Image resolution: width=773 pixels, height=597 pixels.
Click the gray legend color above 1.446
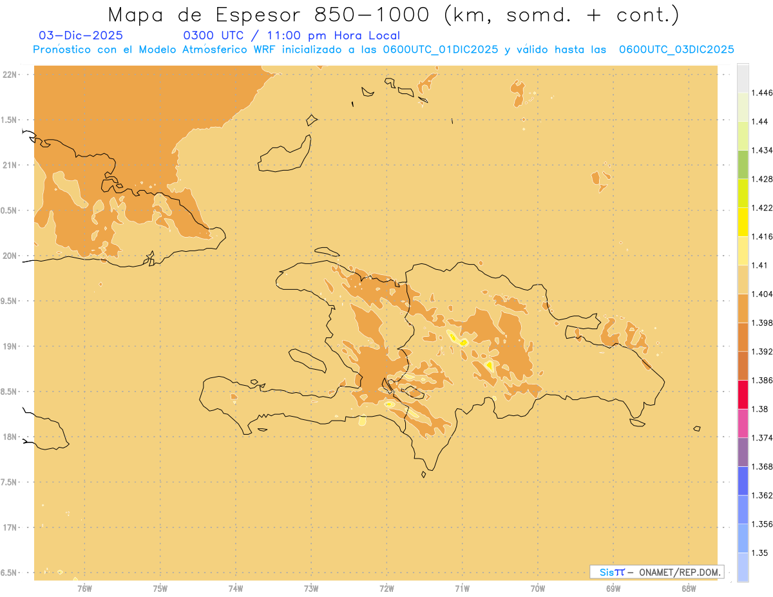coord(743,78)
